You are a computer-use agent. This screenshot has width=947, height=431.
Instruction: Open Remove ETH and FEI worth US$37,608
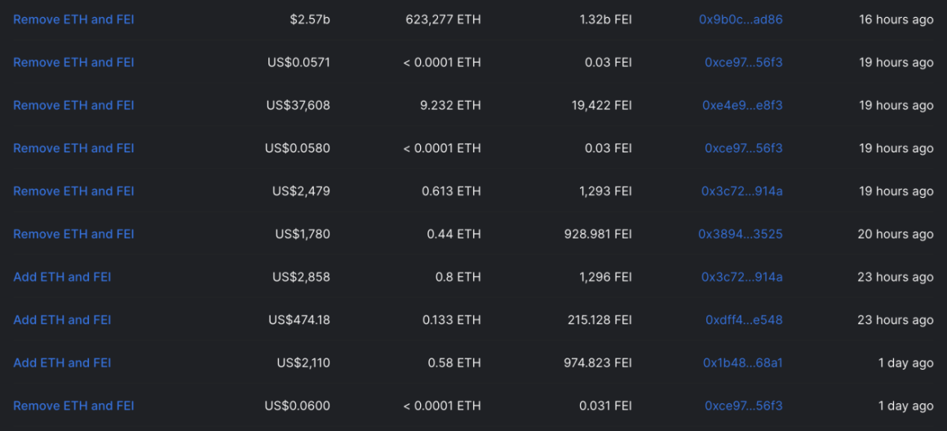point(73,105)
